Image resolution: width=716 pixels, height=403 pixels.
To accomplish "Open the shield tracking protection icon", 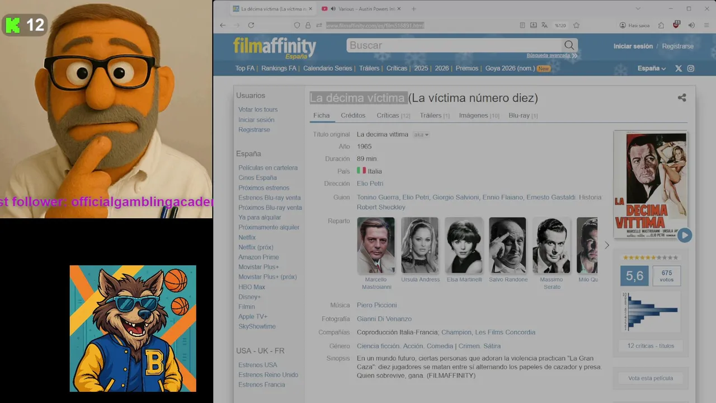I will click(297, 25).
